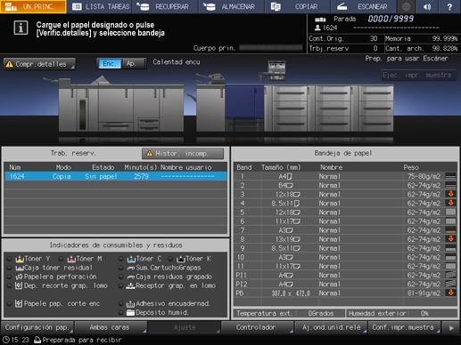
Task: Show more functions with right arrow
Action: point(451,327)
